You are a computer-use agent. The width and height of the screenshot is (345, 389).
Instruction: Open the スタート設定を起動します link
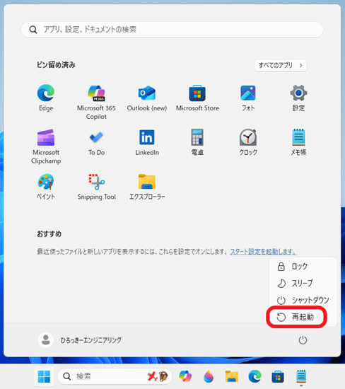tap(263, 252)
